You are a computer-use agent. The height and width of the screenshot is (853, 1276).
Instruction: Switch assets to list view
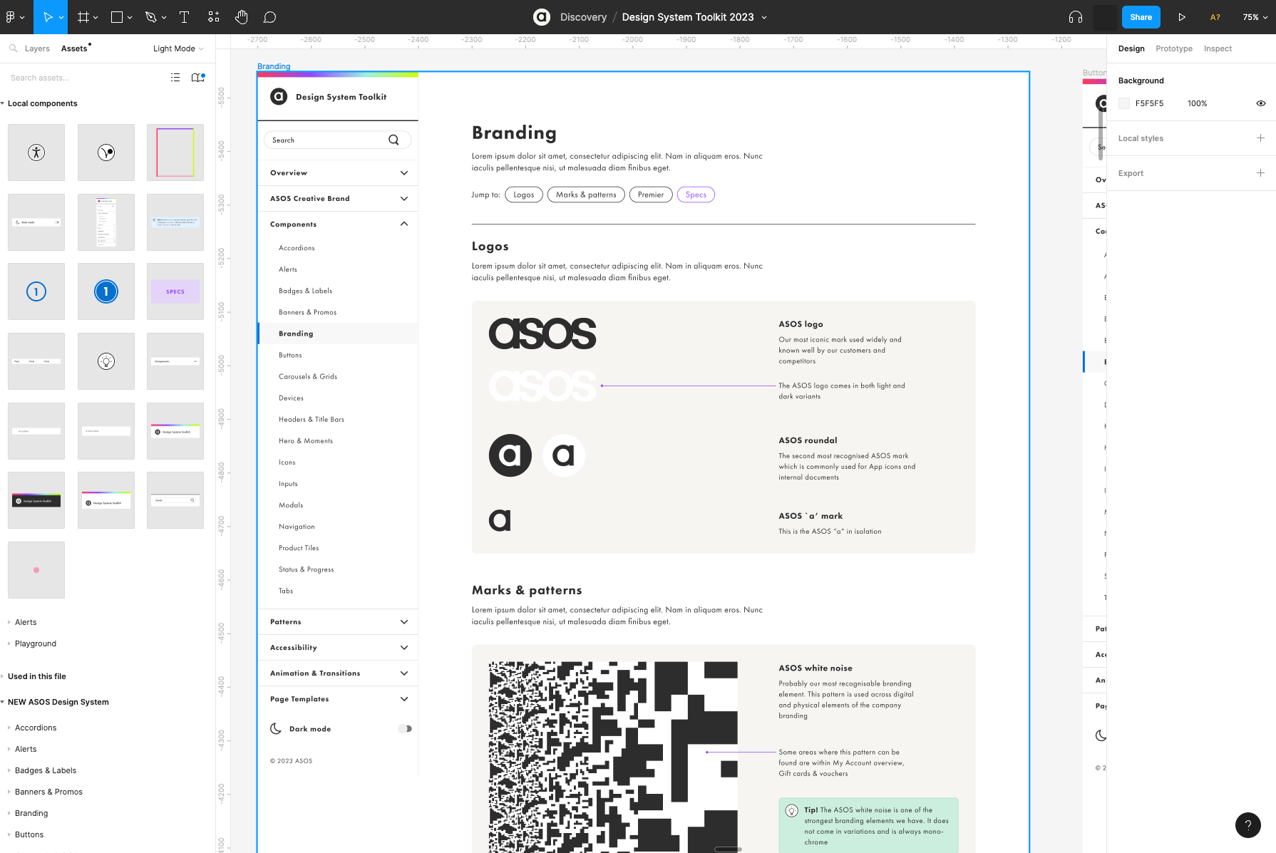[x=175, y=78]
